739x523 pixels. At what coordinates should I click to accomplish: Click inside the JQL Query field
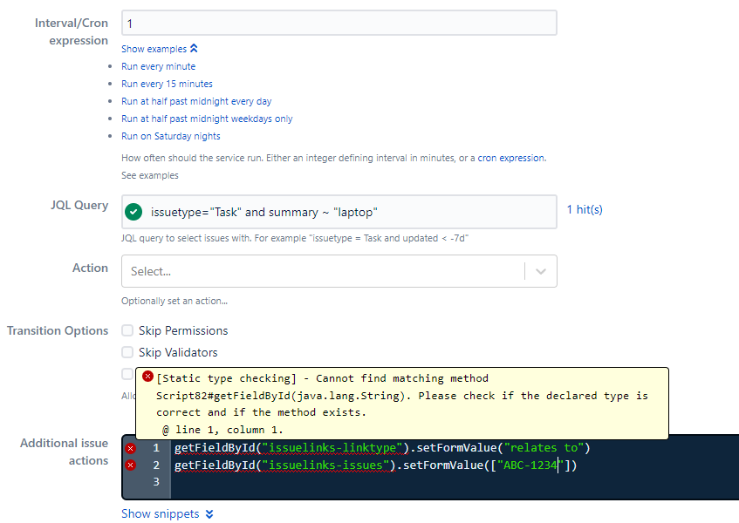coord(339,212)
